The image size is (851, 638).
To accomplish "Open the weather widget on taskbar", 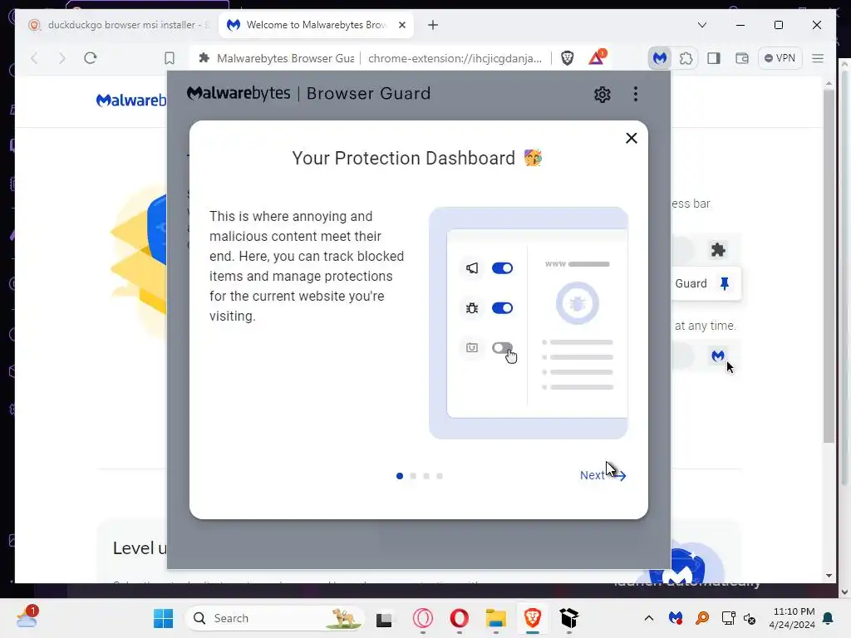I will tap(27, 617).
